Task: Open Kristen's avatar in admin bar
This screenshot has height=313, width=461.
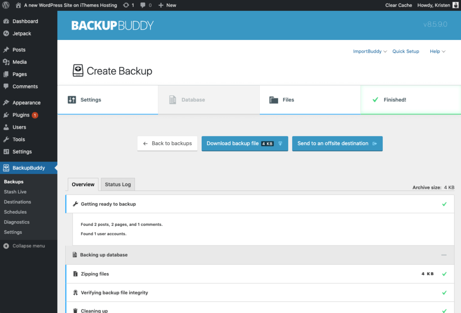Action: coord(456,5)
